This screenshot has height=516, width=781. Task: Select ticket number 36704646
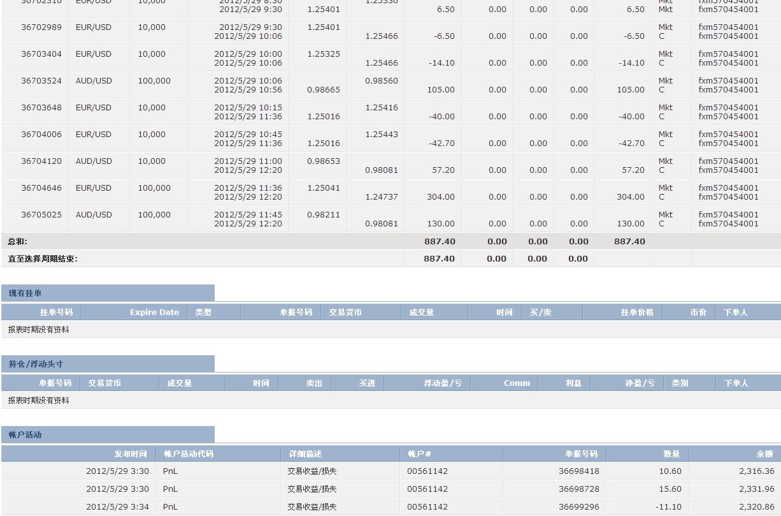(41, 188)
